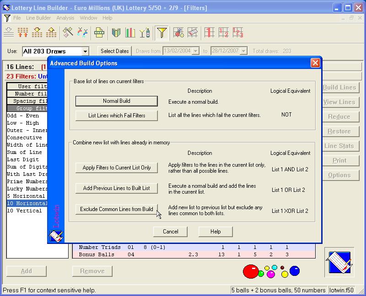Click List Lines which Fail Filters
This screenshot has width=366, height=296.
116,116
